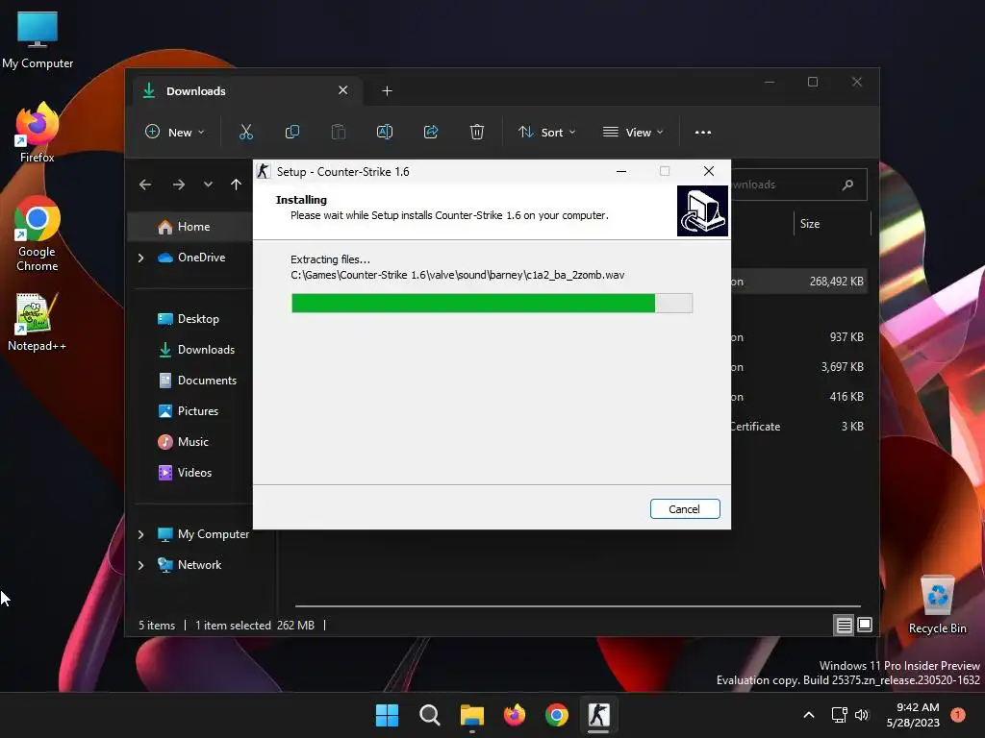Click the Copy icon in Explorer toolbar

click(x=292, y=132)
